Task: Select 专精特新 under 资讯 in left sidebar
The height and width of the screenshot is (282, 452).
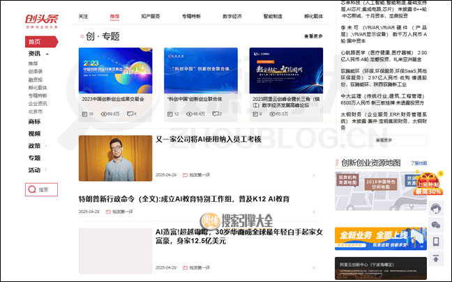Action: point(38,95)
